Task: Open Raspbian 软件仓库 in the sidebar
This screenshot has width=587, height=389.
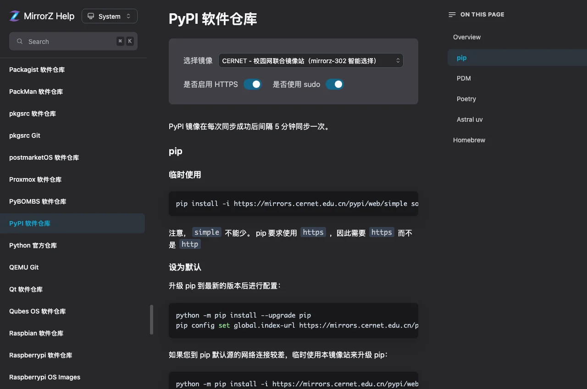Action: 36,333
